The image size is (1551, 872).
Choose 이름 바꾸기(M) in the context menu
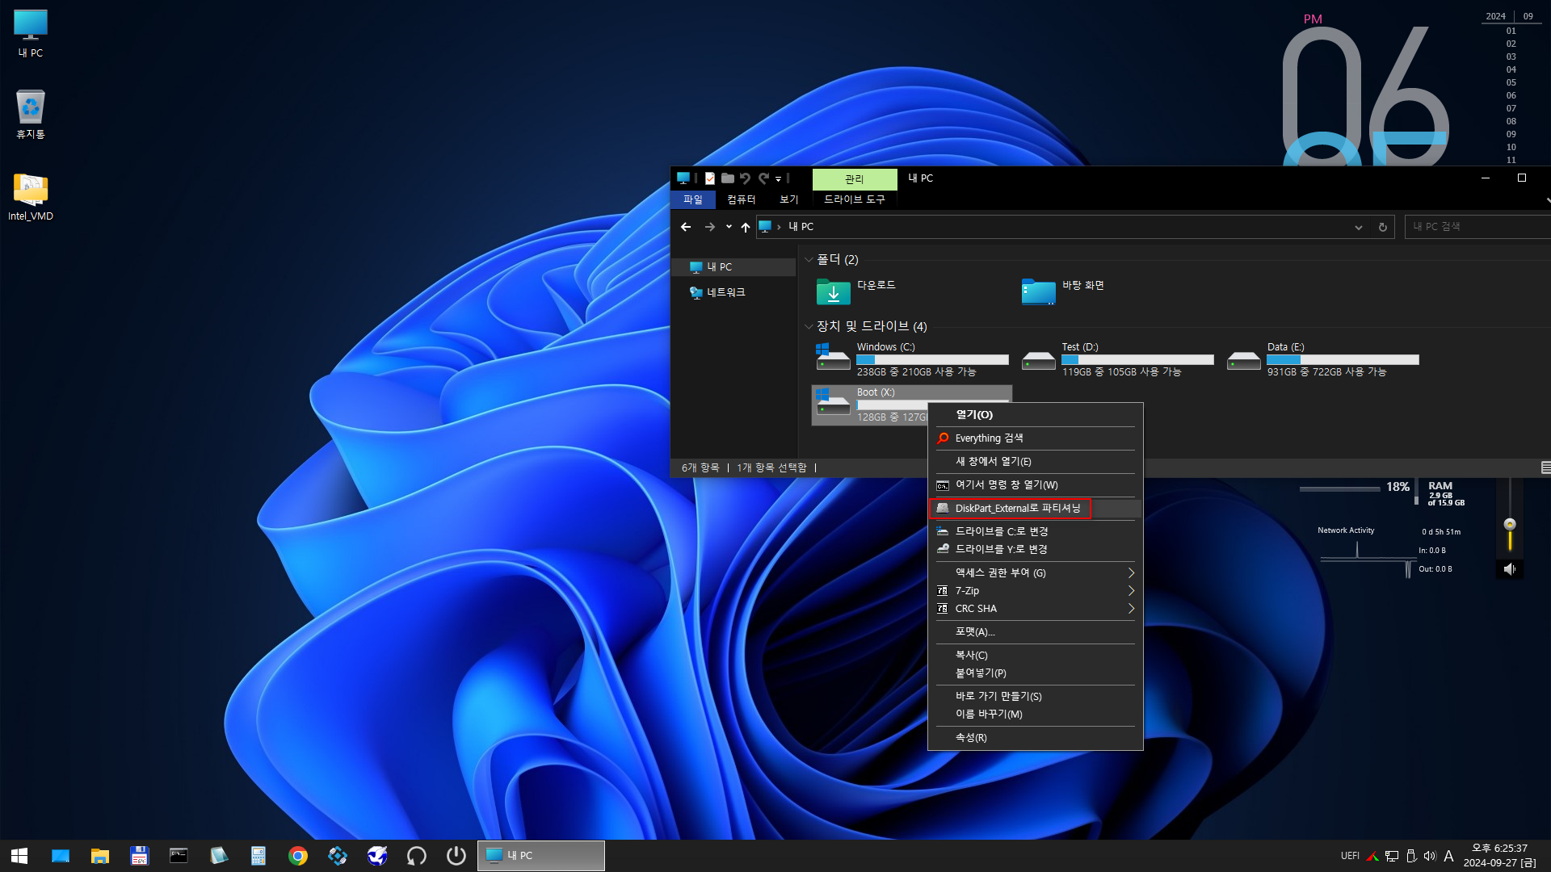[x=1035, y=715]
